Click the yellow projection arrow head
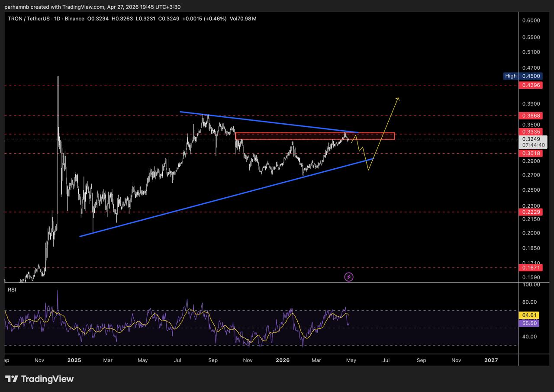This screenshot has height=392, width=554. click(x=397, y=99)
